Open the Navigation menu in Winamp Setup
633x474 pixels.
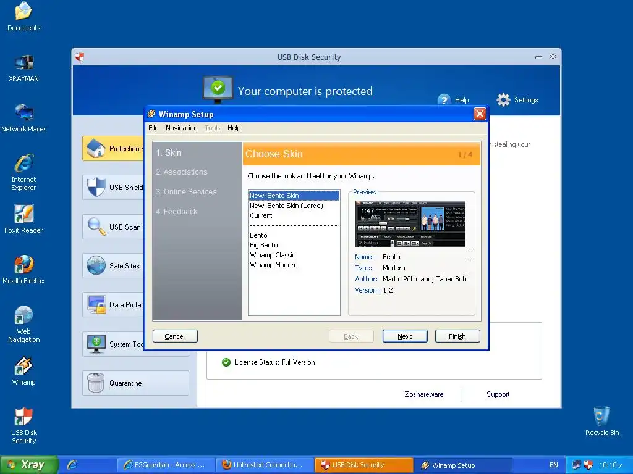coord(181,128)
